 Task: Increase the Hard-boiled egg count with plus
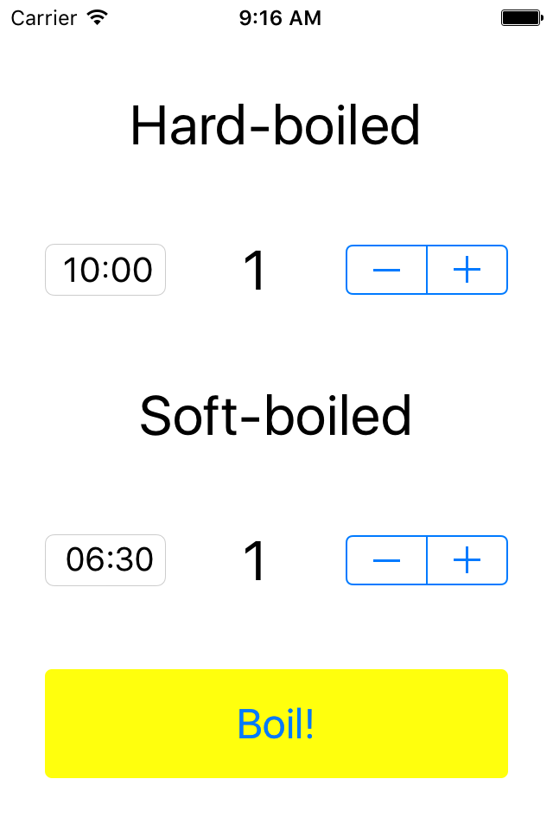467,270
